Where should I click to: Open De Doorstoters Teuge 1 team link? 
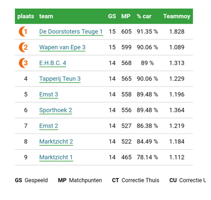click(x=71, y=32)
